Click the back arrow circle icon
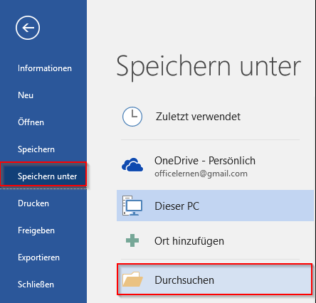Screen dimensions: 316x303 coord(28,28)
